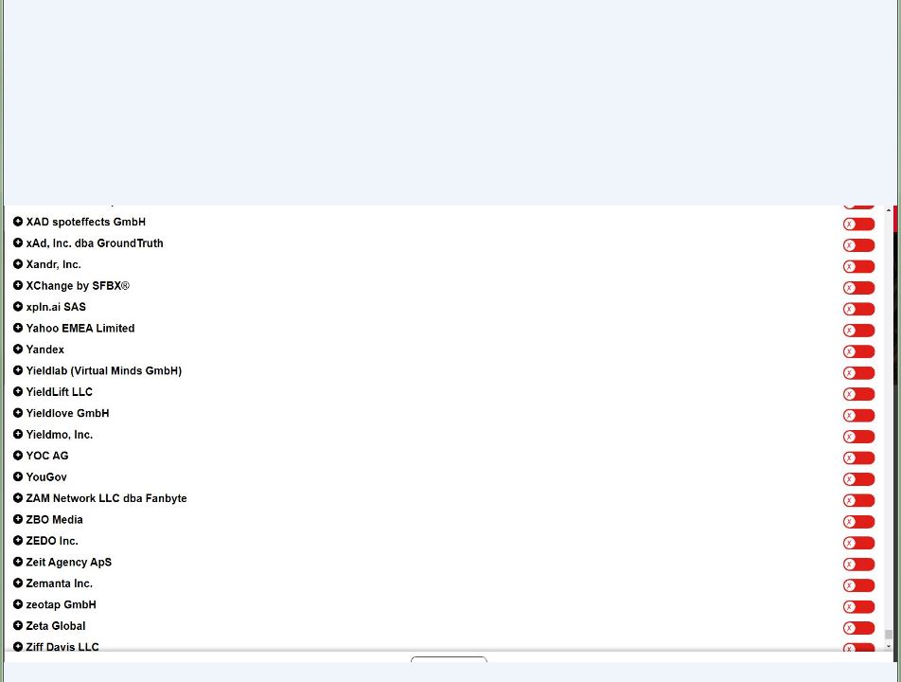901x682 pixels.
Task: Turn on consent for YouGov
Action: (859, 478)
